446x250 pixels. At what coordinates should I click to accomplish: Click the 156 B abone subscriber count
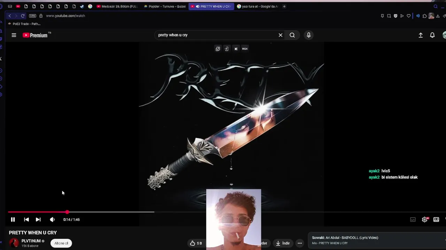point(30,246)
